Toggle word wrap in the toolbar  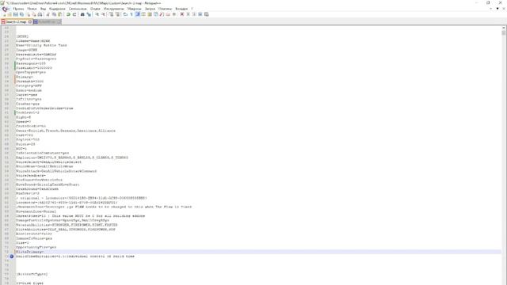[125, 14]
